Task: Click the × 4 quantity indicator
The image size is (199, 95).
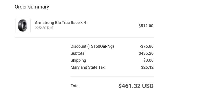Action: (83, 23)
